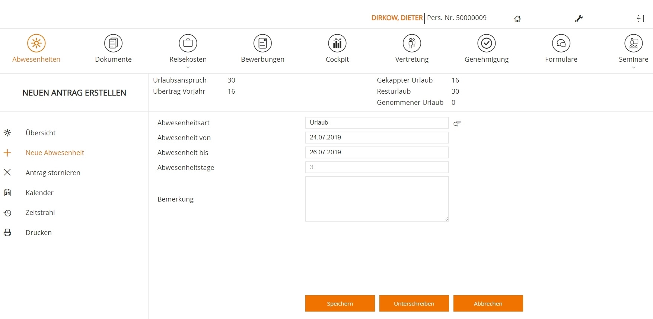
Task: Open settings via the wrench icon
Action: click(579, 19)
